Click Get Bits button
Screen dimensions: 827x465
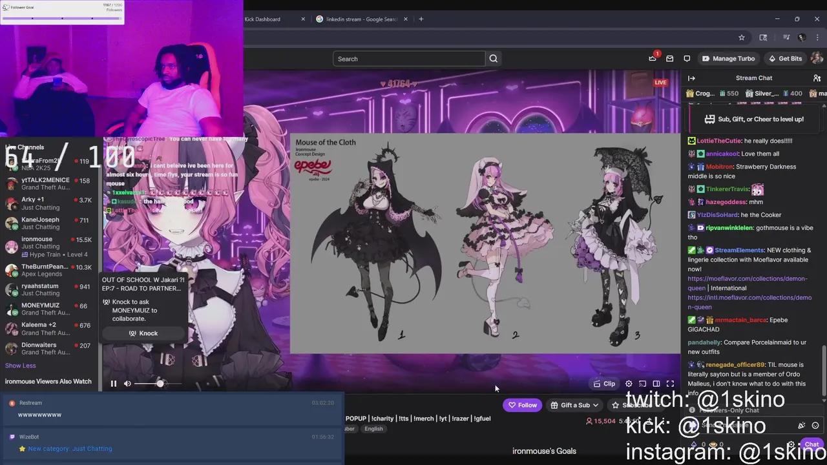tap(785, 59)
